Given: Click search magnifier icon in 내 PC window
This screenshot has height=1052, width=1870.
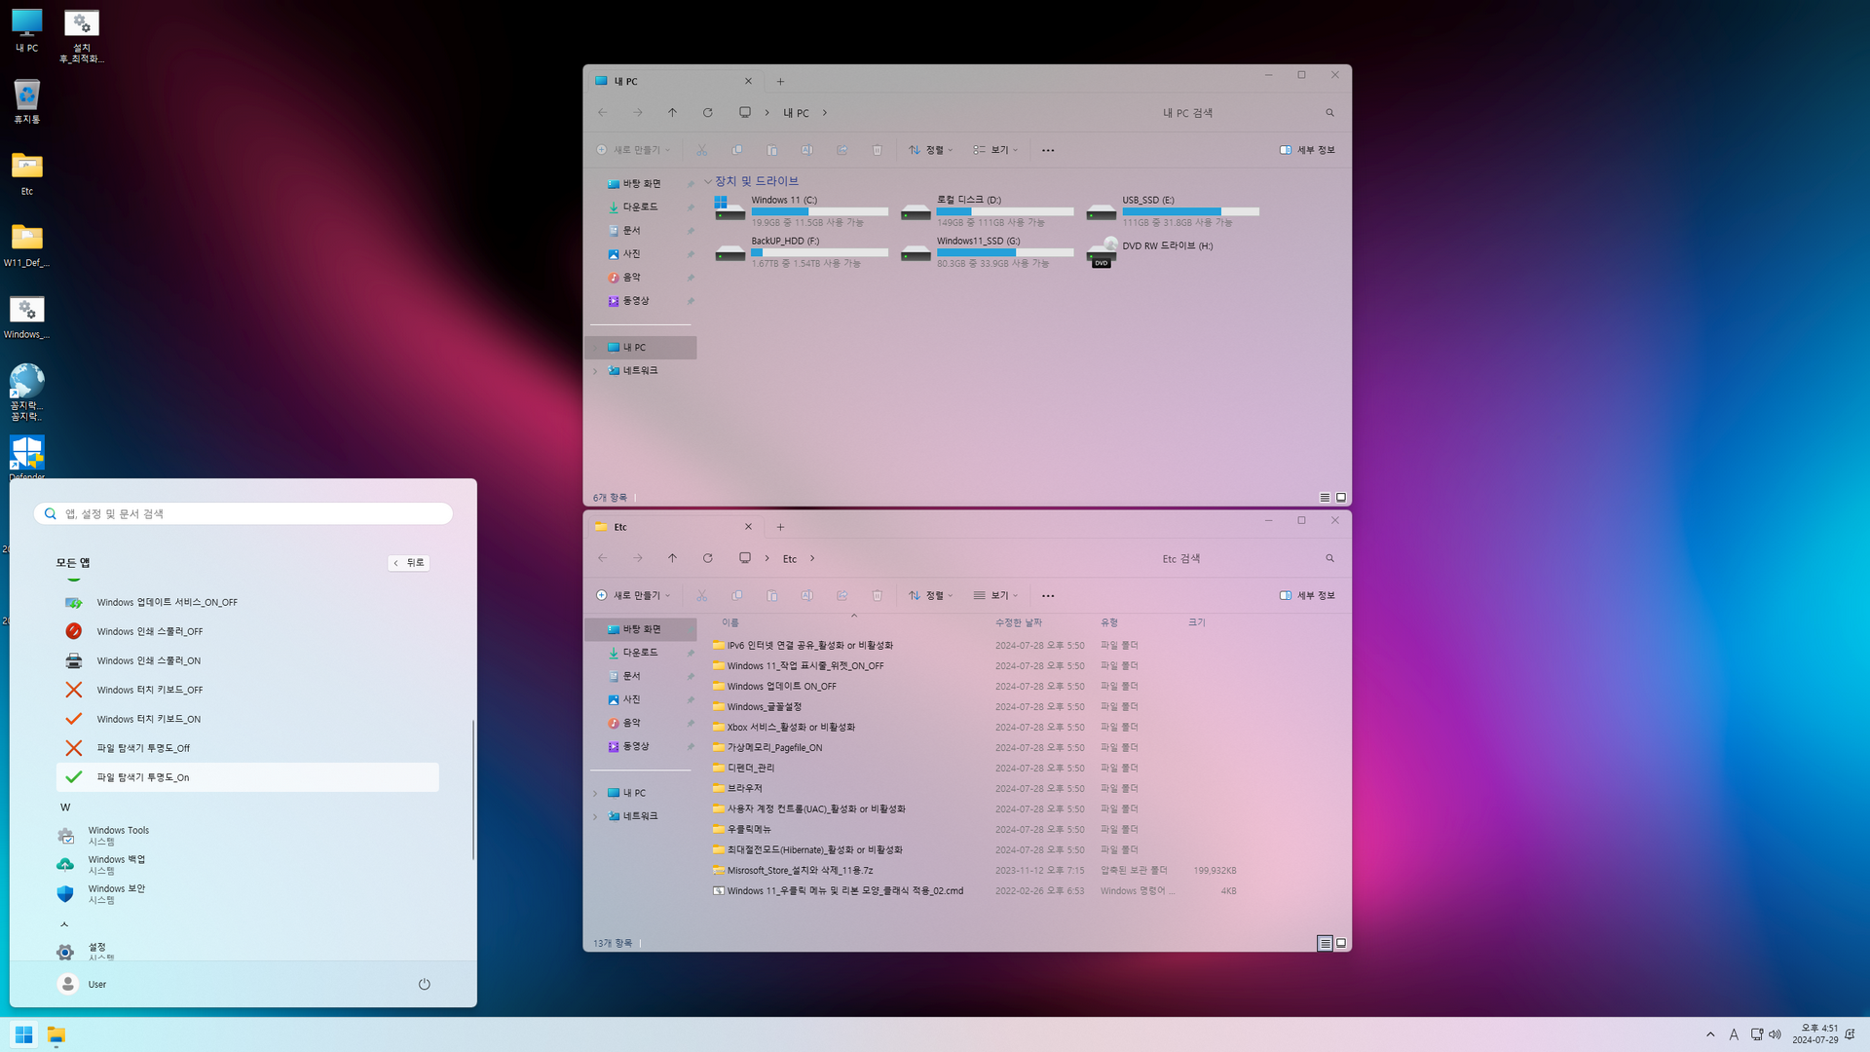Looking at the screenshot, I should click(x=1329, y=113).
